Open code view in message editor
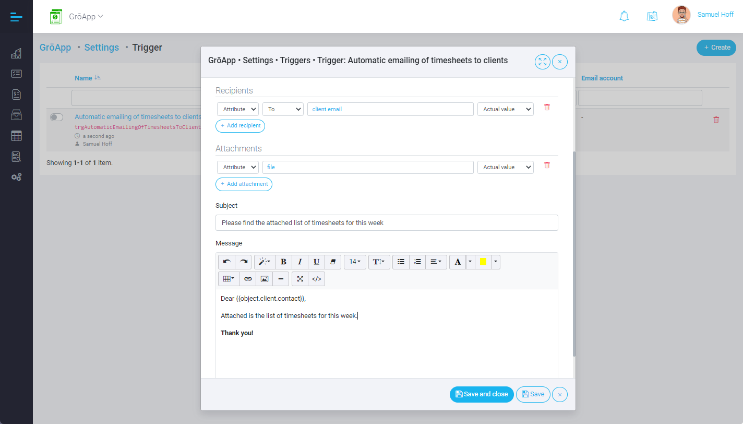Viewport: 743px width, 424px height. coord(316,279)
